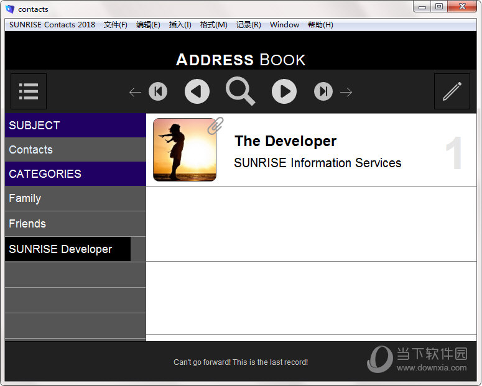Screen dimensions: 482x386
Task: Maximize the contacts window
Action: 439,6
